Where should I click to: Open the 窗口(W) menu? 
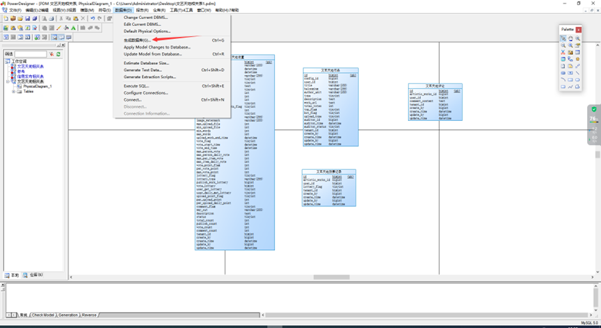click(204, 10)
